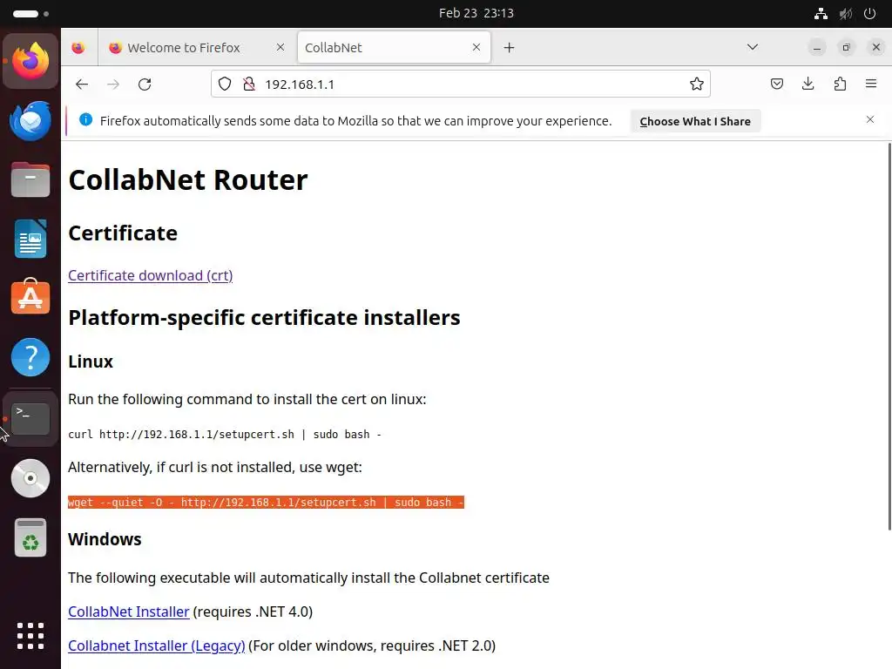892x669 pixels.
Task: Close the Welcome to Firefox tab
Action: (280, 48)
